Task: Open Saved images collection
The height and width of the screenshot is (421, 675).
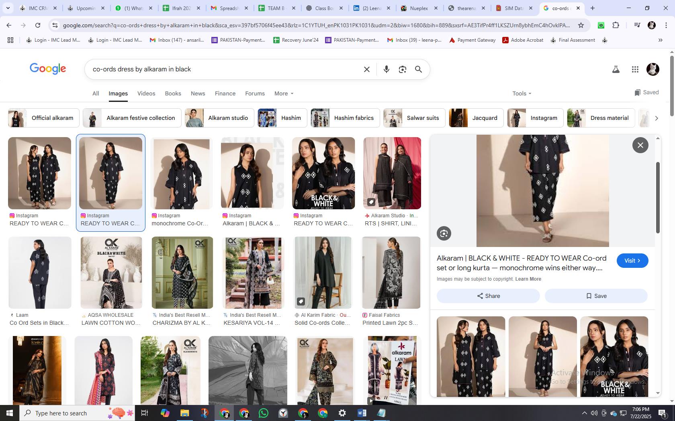Action: (x=646, y=92)
